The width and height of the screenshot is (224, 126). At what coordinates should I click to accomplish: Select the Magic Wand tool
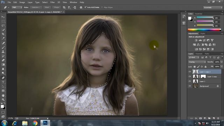(x=3, y=30)
